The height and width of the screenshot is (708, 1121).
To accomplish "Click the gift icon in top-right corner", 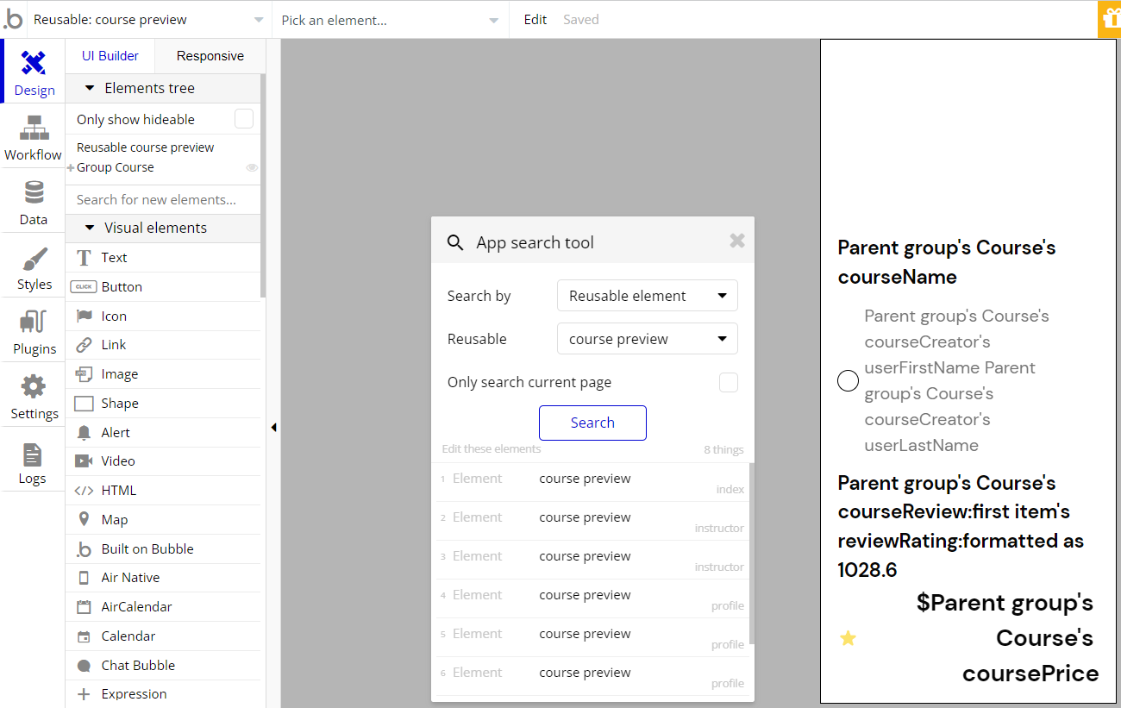I will pos(1109,20).
